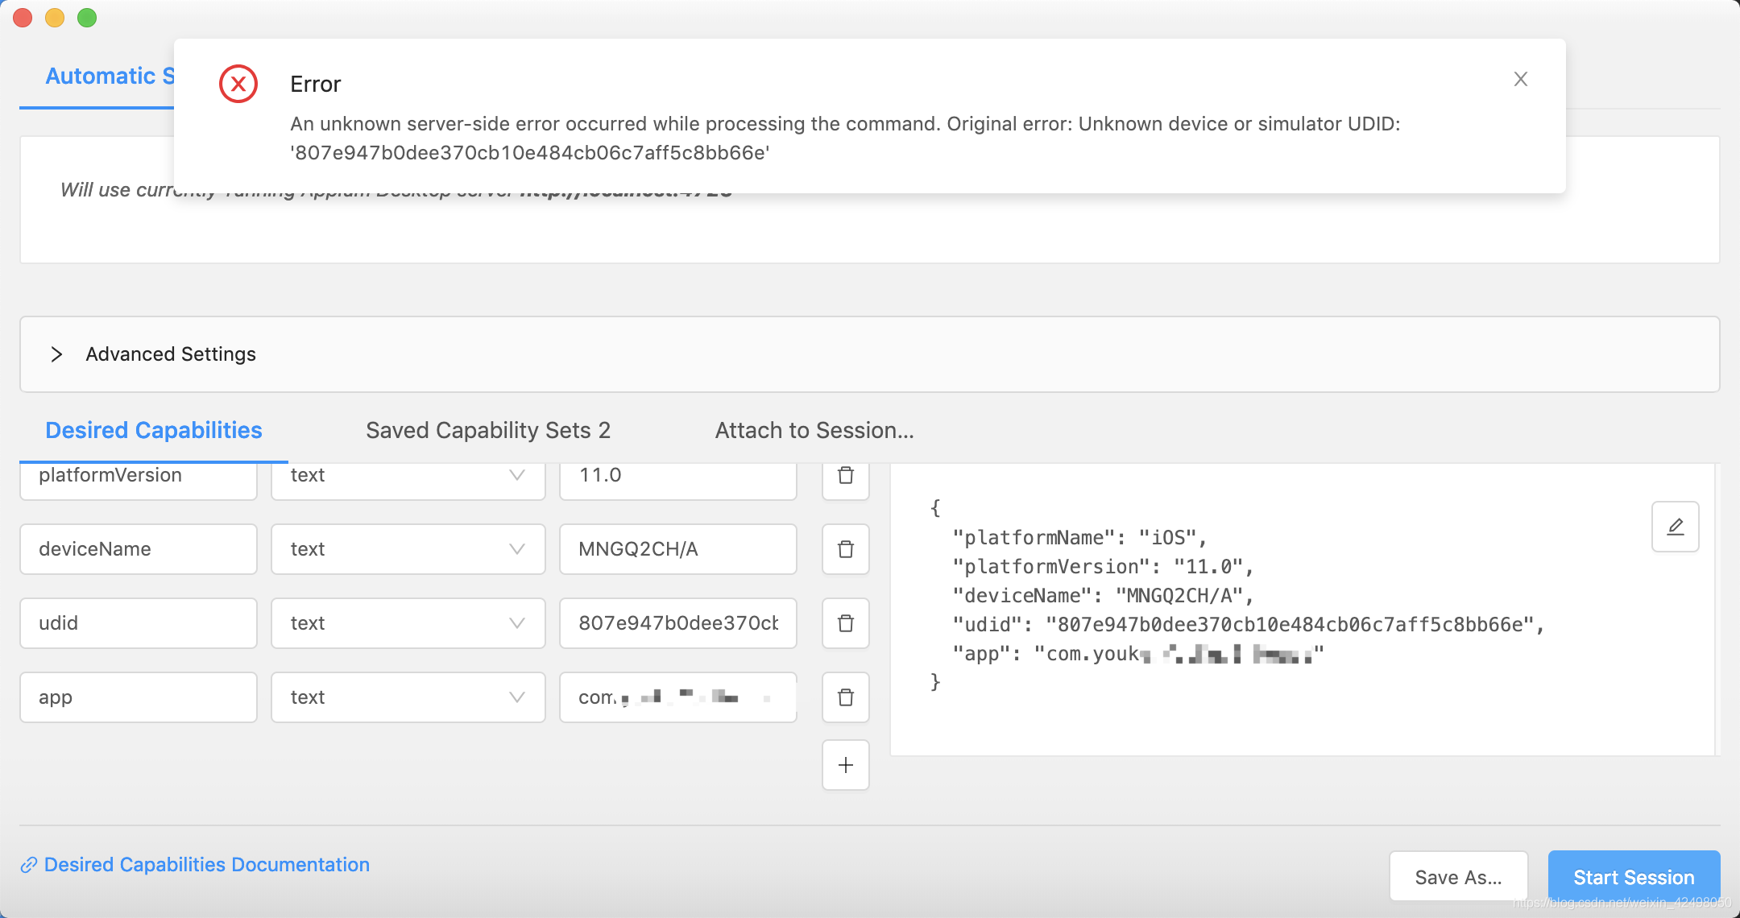Delete the deviceName capability row
This screenshot has width=1740, height=918.
coord(845,549)
